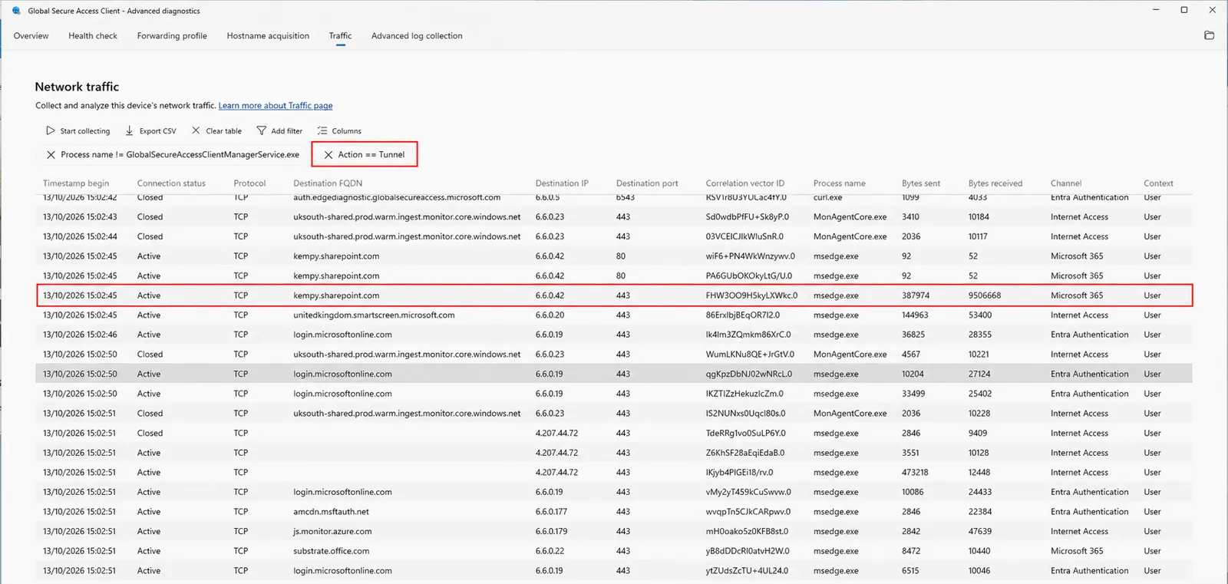The width and height of the screenshot is (1228, 584).
Task: Open the Advanced log collection tab
Action: [x=417, y=36]
